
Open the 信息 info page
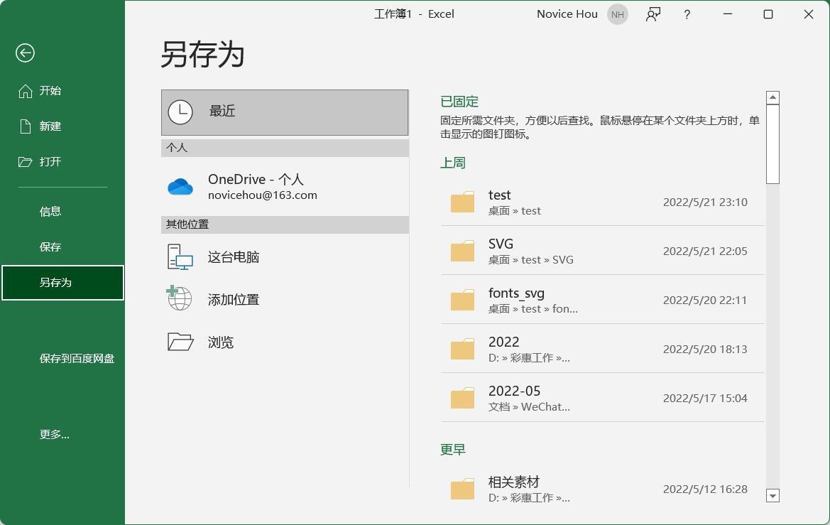50,212
